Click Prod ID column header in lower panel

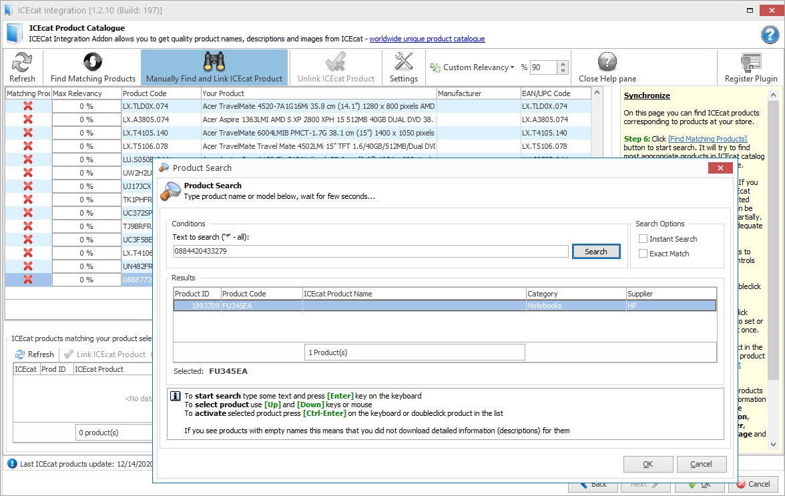(x=56, y=369)
